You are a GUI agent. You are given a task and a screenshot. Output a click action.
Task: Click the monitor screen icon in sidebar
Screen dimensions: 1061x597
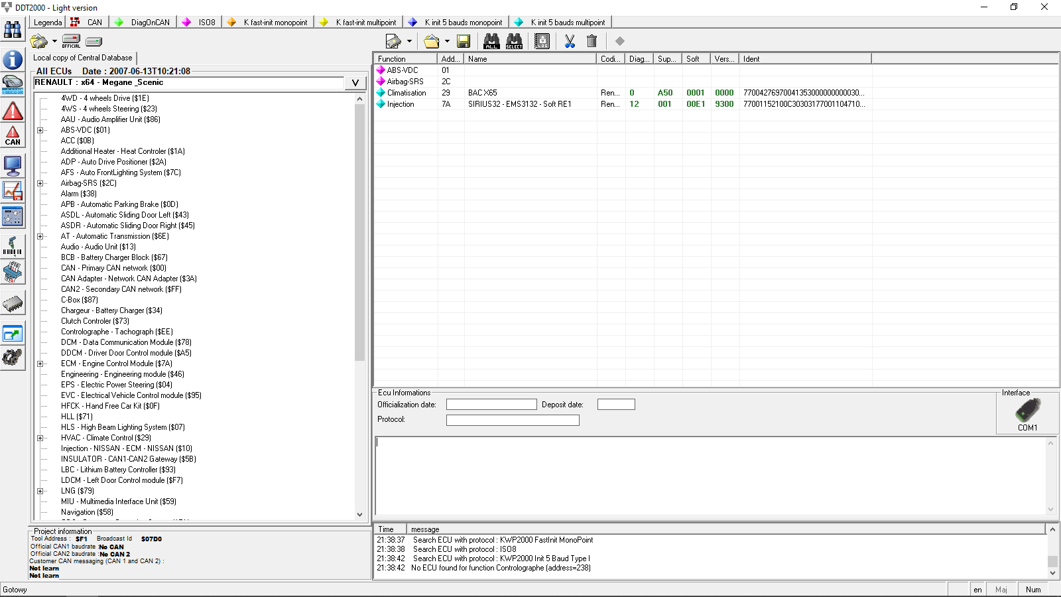[x=13, y=165]
